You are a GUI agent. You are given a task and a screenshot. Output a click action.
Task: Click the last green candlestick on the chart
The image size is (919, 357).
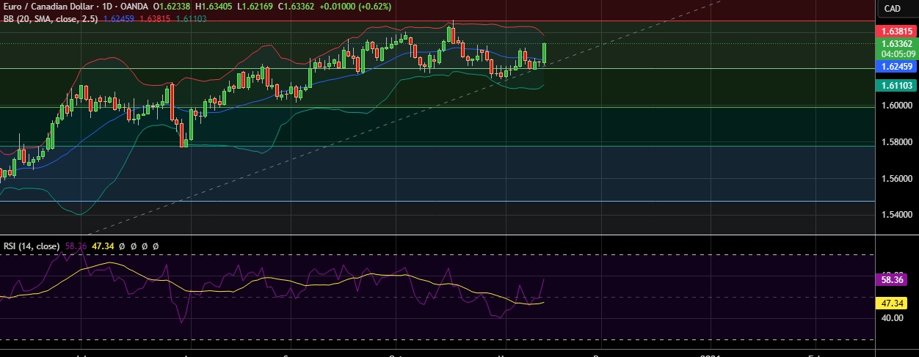(x=545, y=52)
